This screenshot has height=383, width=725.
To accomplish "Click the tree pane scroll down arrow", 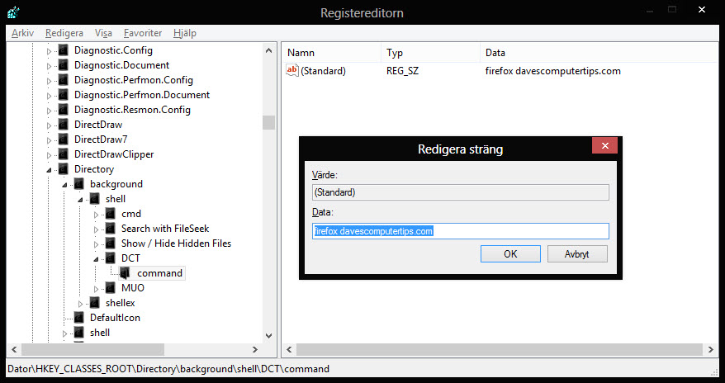I will click(268, 336).
